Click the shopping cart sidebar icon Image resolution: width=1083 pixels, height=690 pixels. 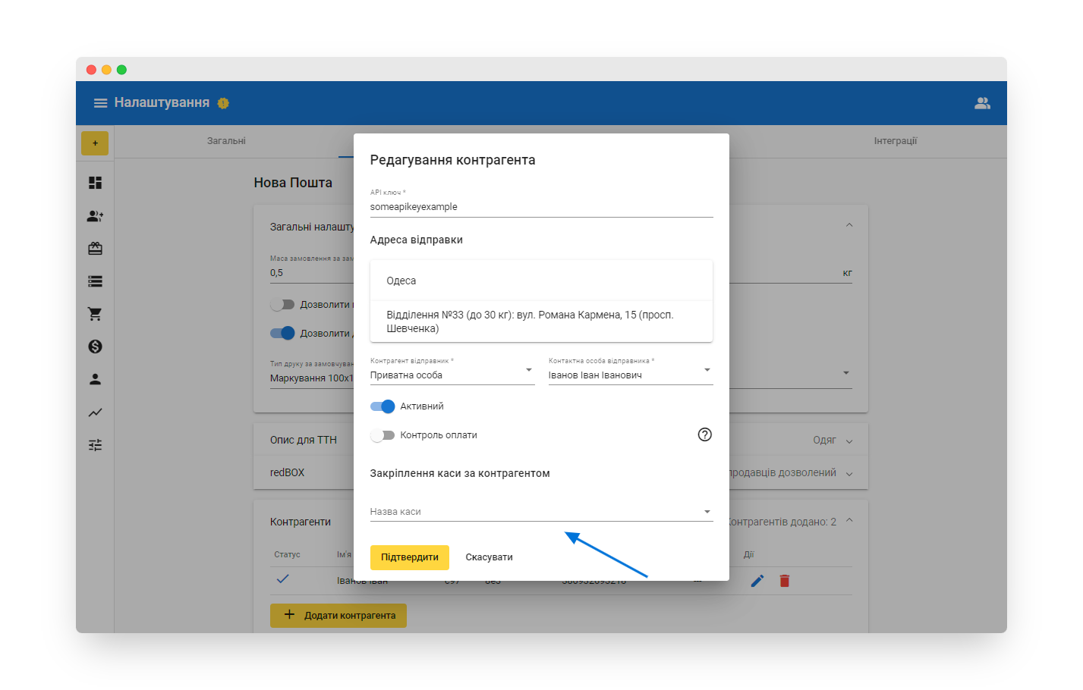tap(95, 314)
